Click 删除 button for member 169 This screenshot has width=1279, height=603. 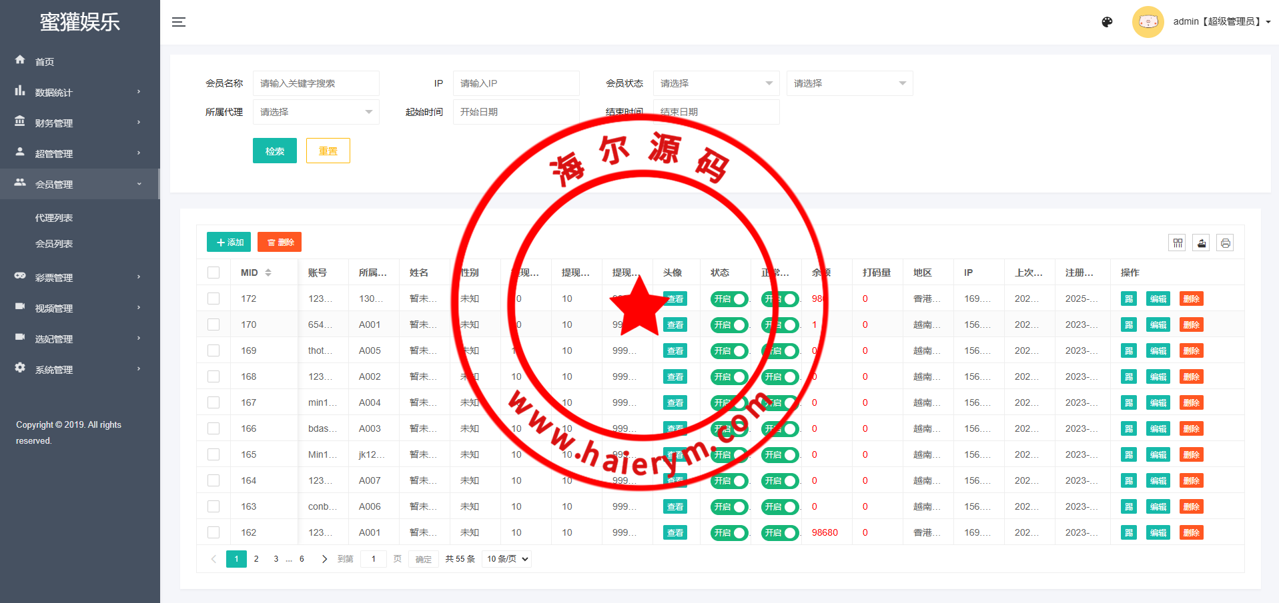pos(1191,351)
